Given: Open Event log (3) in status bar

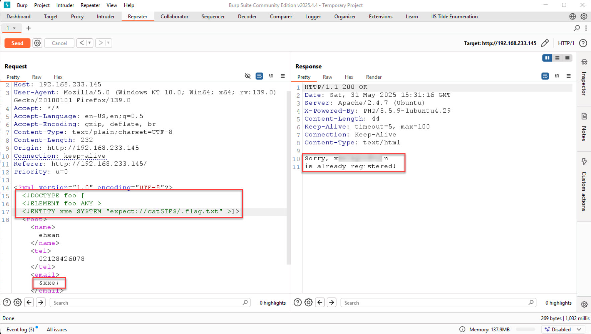Looking at the screenshot, I should coord(20,329).
